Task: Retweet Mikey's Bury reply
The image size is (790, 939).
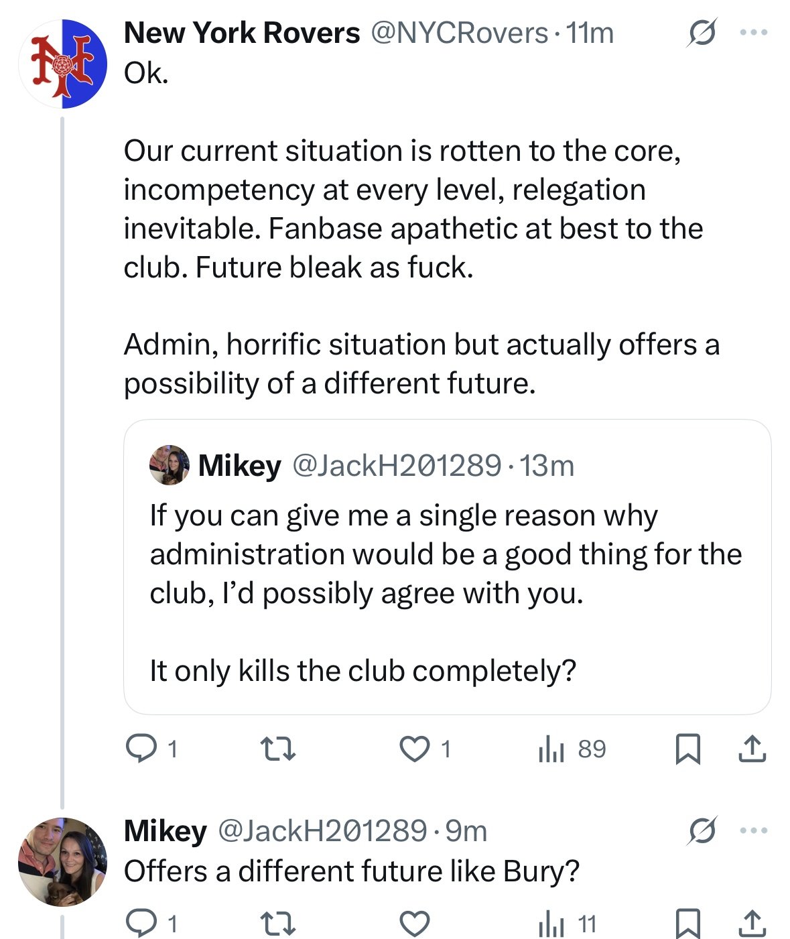Action: (277, 924)
